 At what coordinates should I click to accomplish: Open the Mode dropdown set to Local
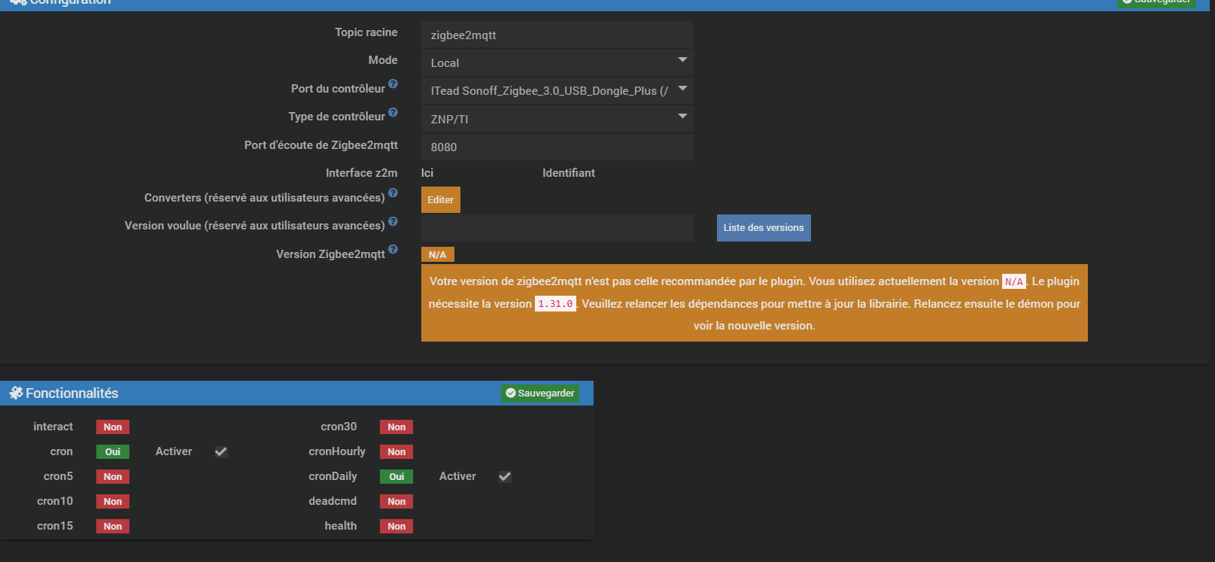(x=557, y=62)
